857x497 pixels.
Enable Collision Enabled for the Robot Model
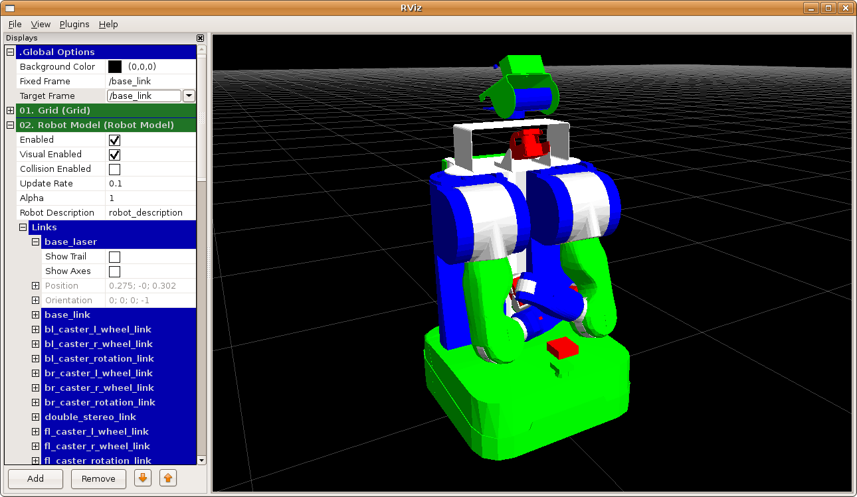[x=114, y=169]
